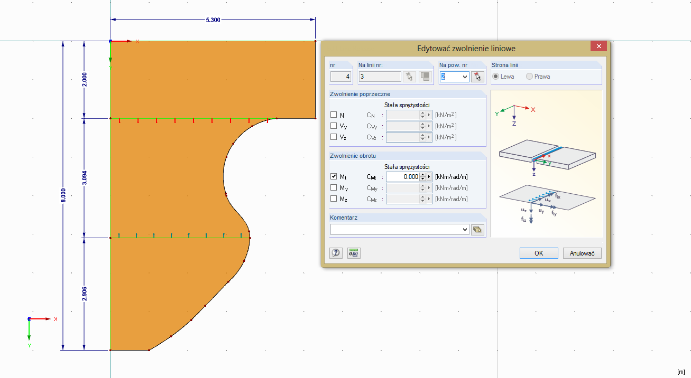Click the Anulować button
Image resolution: width=691 pixels, height=378 pixels.
[582, 253]
